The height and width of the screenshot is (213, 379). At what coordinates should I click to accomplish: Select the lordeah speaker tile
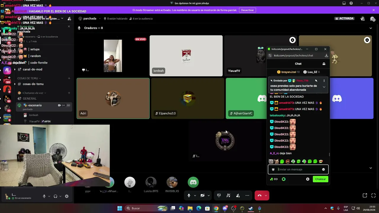[186, 56]
